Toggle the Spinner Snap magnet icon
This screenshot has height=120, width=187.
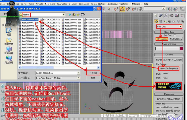(x=134, y=9)
